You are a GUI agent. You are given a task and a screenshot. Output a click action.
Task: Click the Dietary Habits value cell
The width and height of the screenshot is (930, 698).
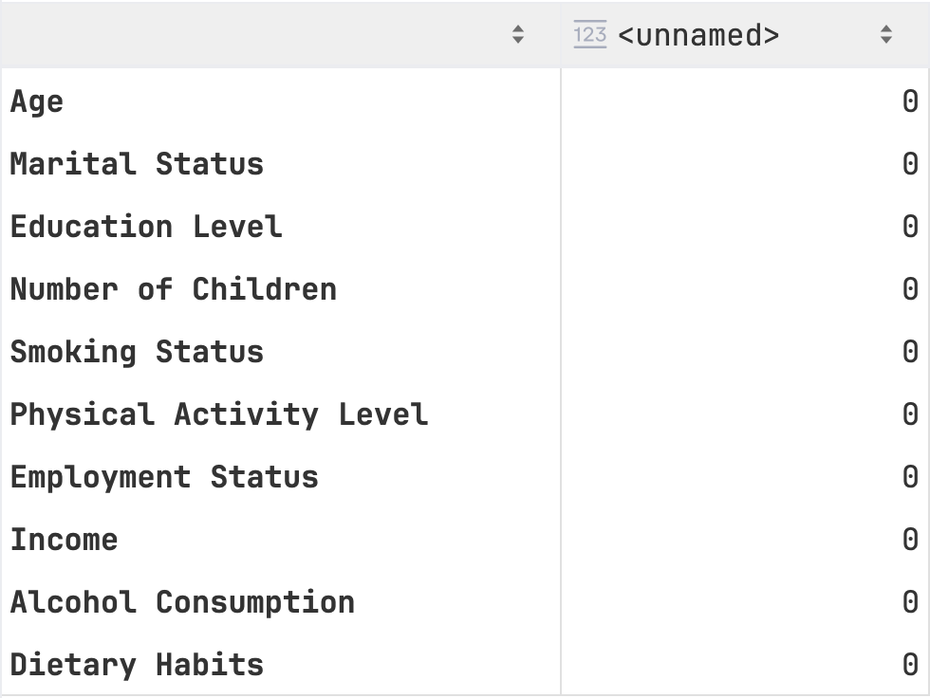pos(745,665)
